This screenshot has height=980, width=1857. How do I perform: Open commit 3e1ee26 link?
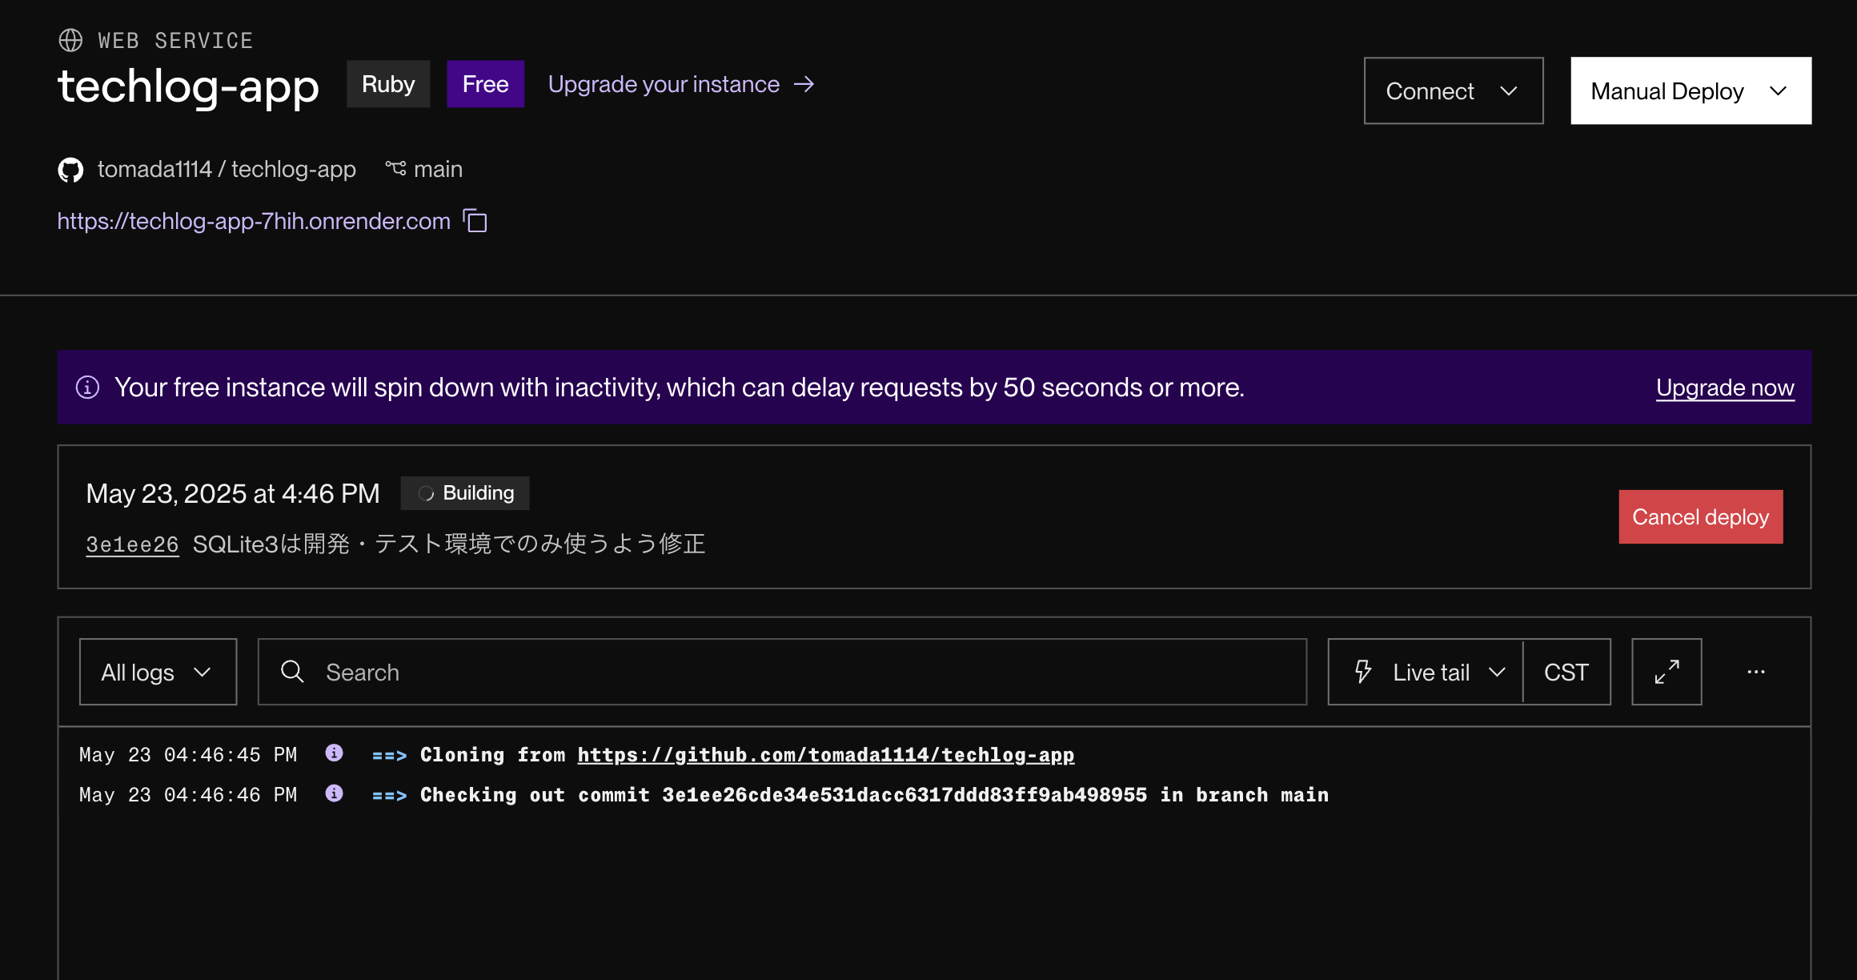click(132, 544)
